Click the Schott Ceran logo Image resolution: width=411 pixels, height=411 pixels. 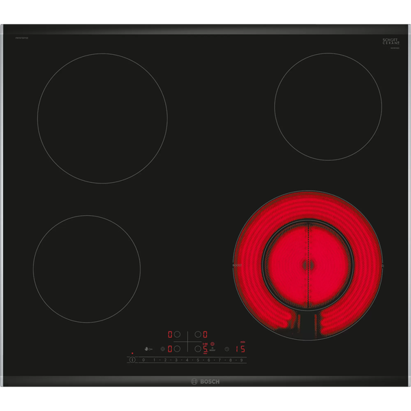390,42
